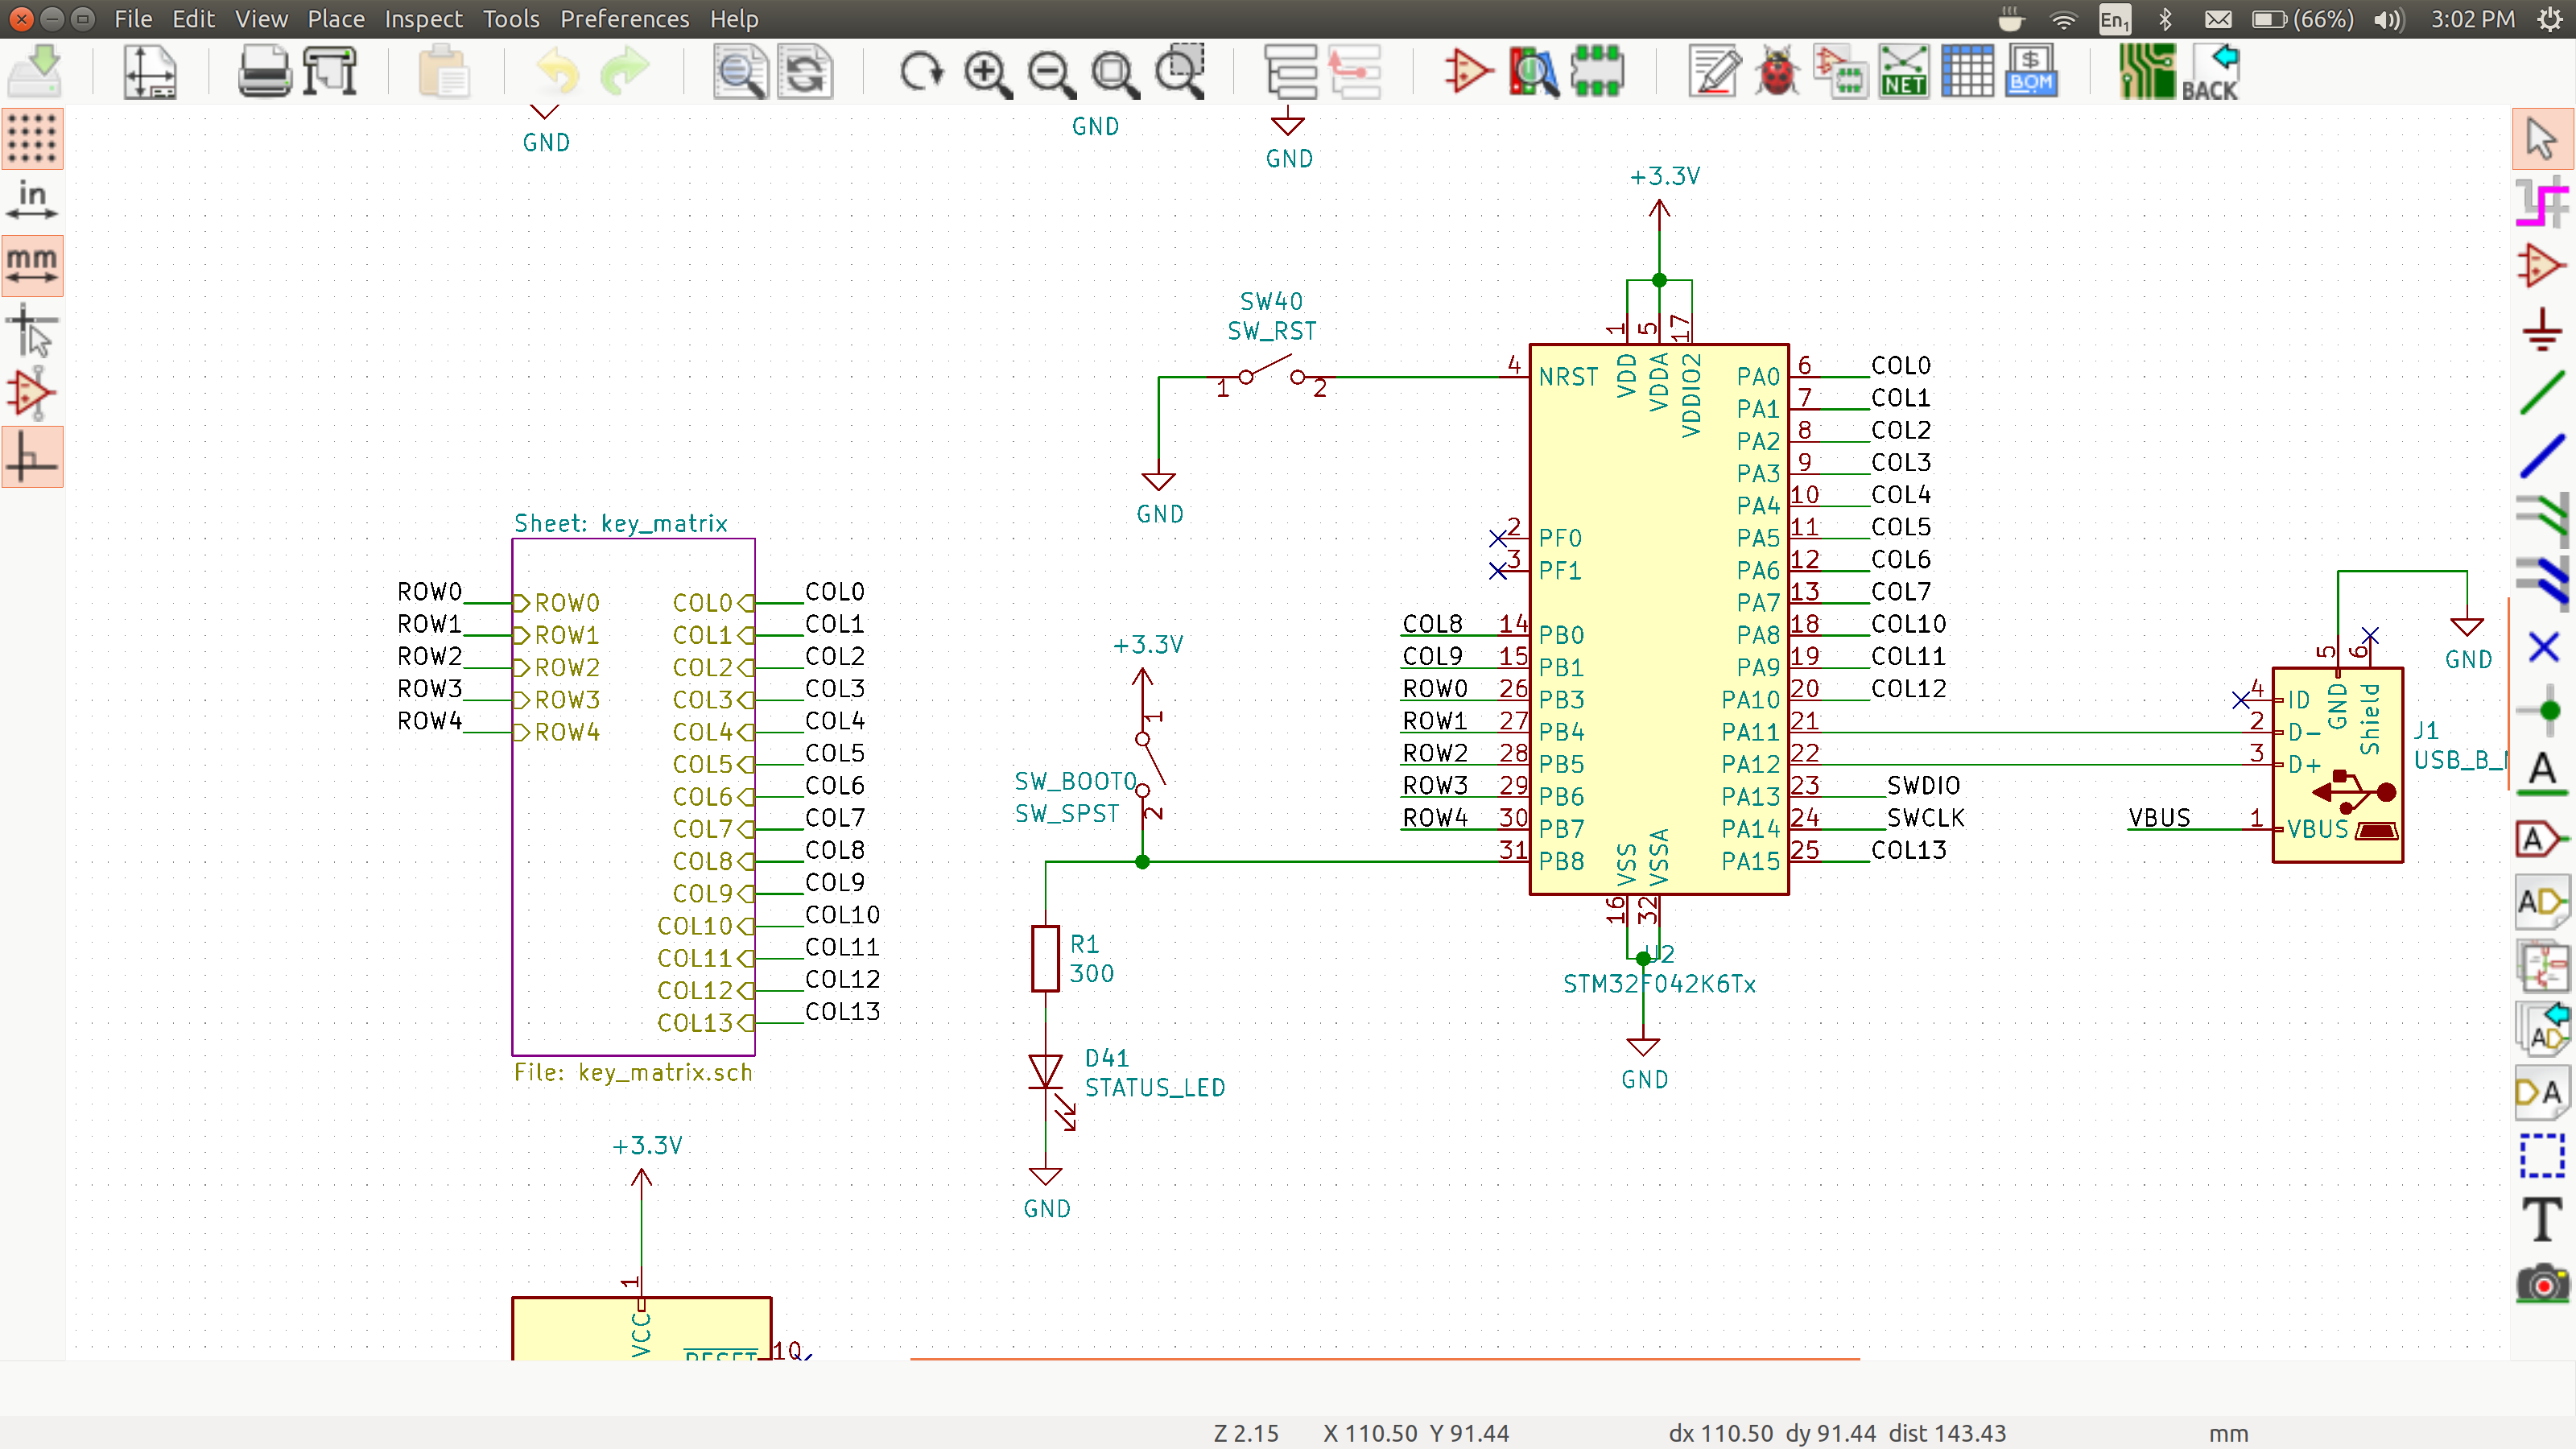
Task: Open the Find and replace tool
Action: pos(804,72)
